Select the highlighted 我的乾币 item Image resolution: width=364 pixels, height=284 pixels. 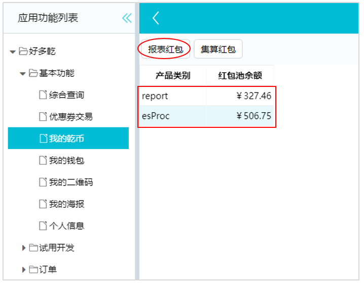[68, 138]
